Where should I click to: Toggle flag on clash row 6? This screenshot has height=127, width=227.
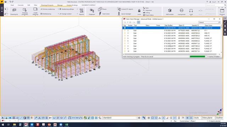coord(125,41)
